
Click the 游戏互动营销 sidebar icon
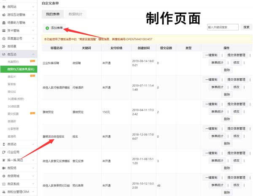click(4, 15)
